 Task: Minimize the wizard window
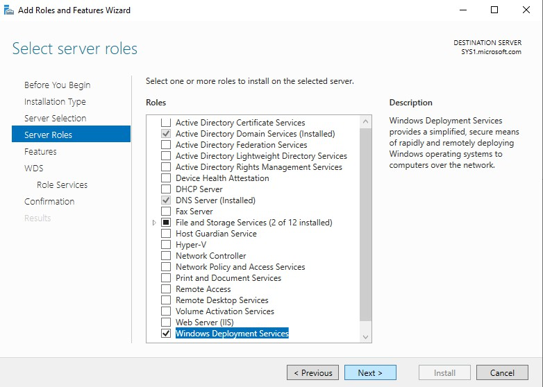point(463,10)
